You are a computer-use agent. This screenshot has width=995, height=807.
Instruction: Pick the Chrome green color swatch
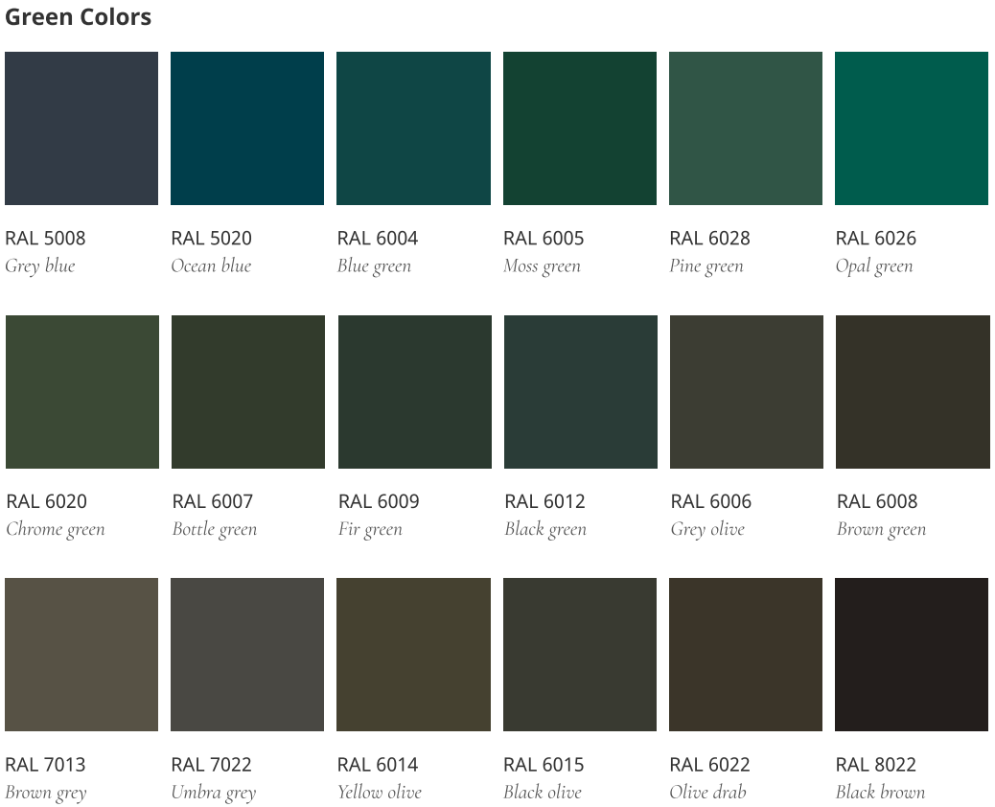tap(82, 392)
